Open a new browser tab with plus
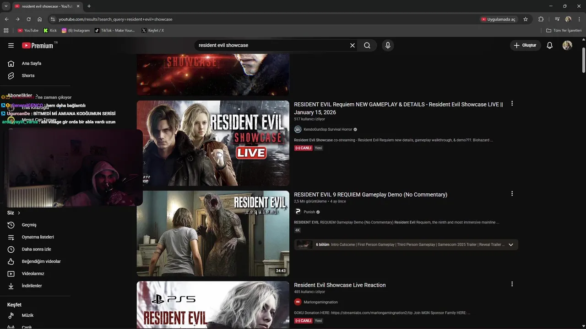The height and width of the screenshot is (329, 586). [x=89, y=6]
